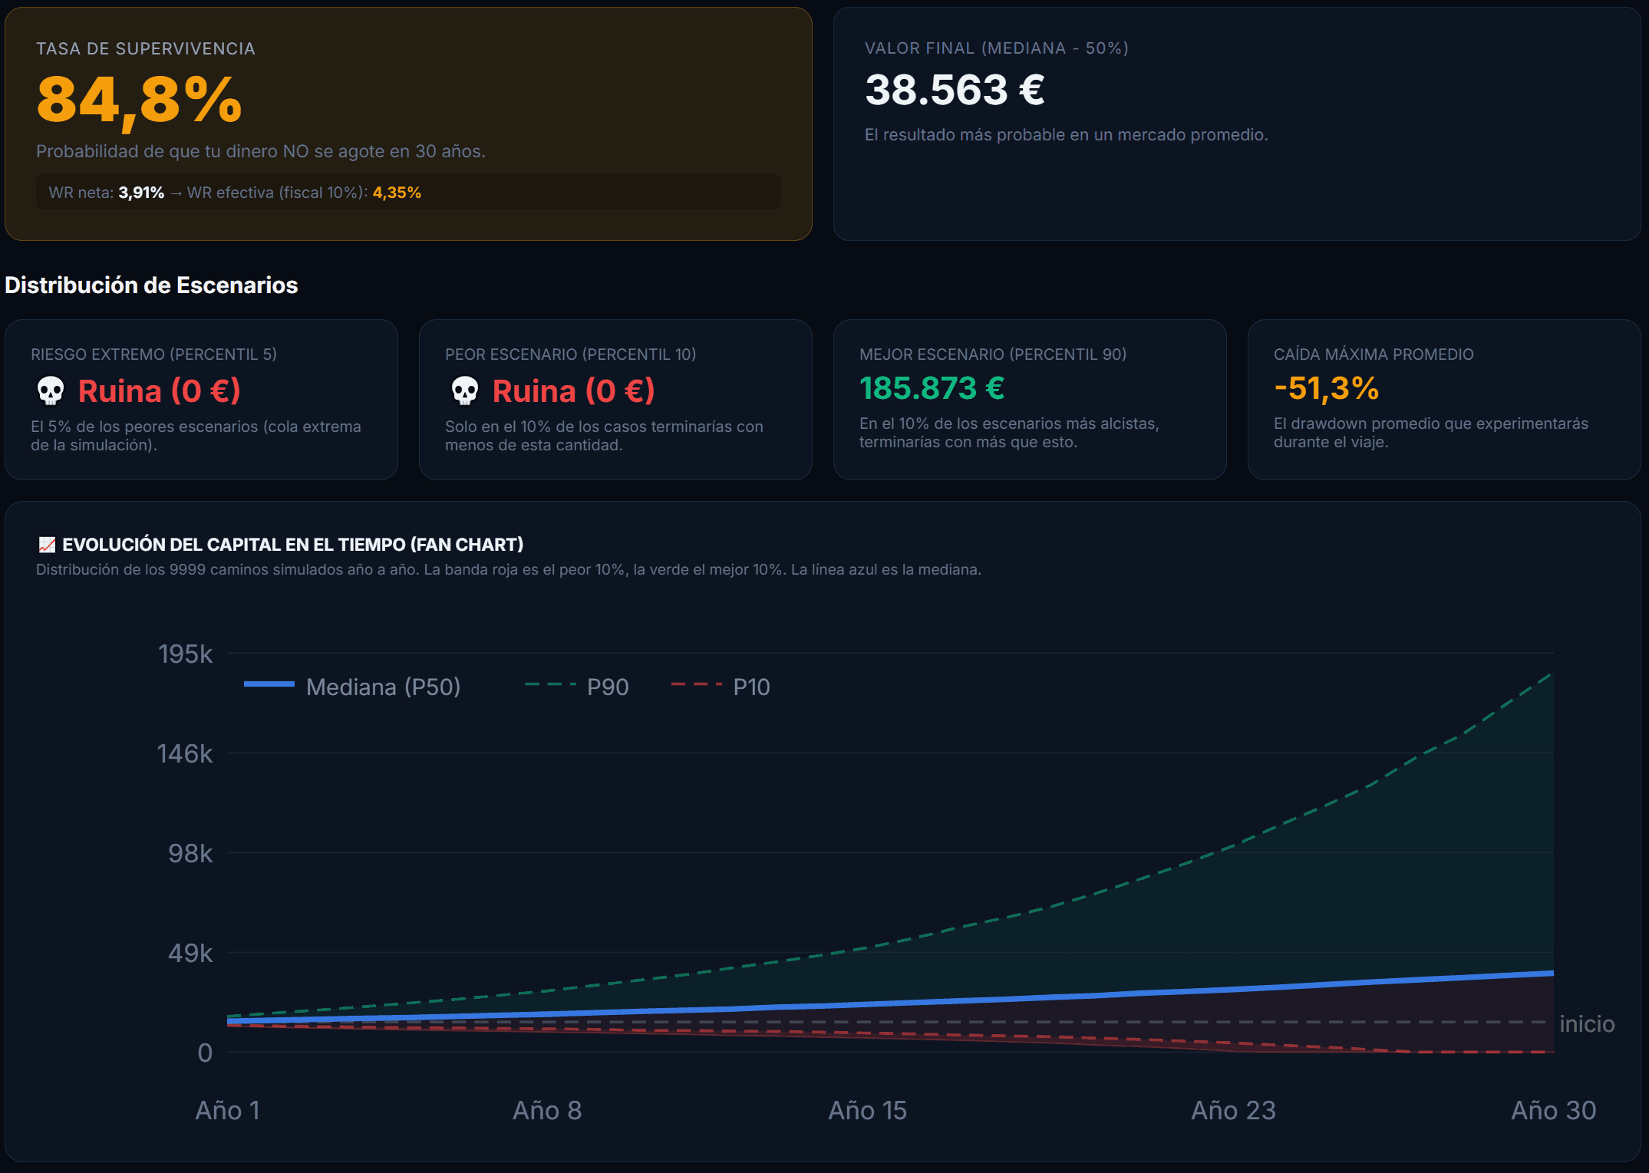Image resolution: width=1649 pixels, height=1173 pixels.
Task: Click the skull icon in Riesgo Extremo card
Action: pyautogui.click(x=51, y=391)
